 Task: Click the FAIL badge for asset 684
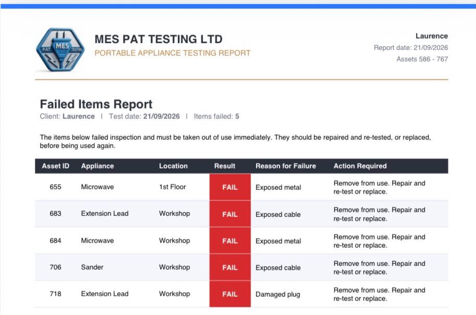(230, 241)
